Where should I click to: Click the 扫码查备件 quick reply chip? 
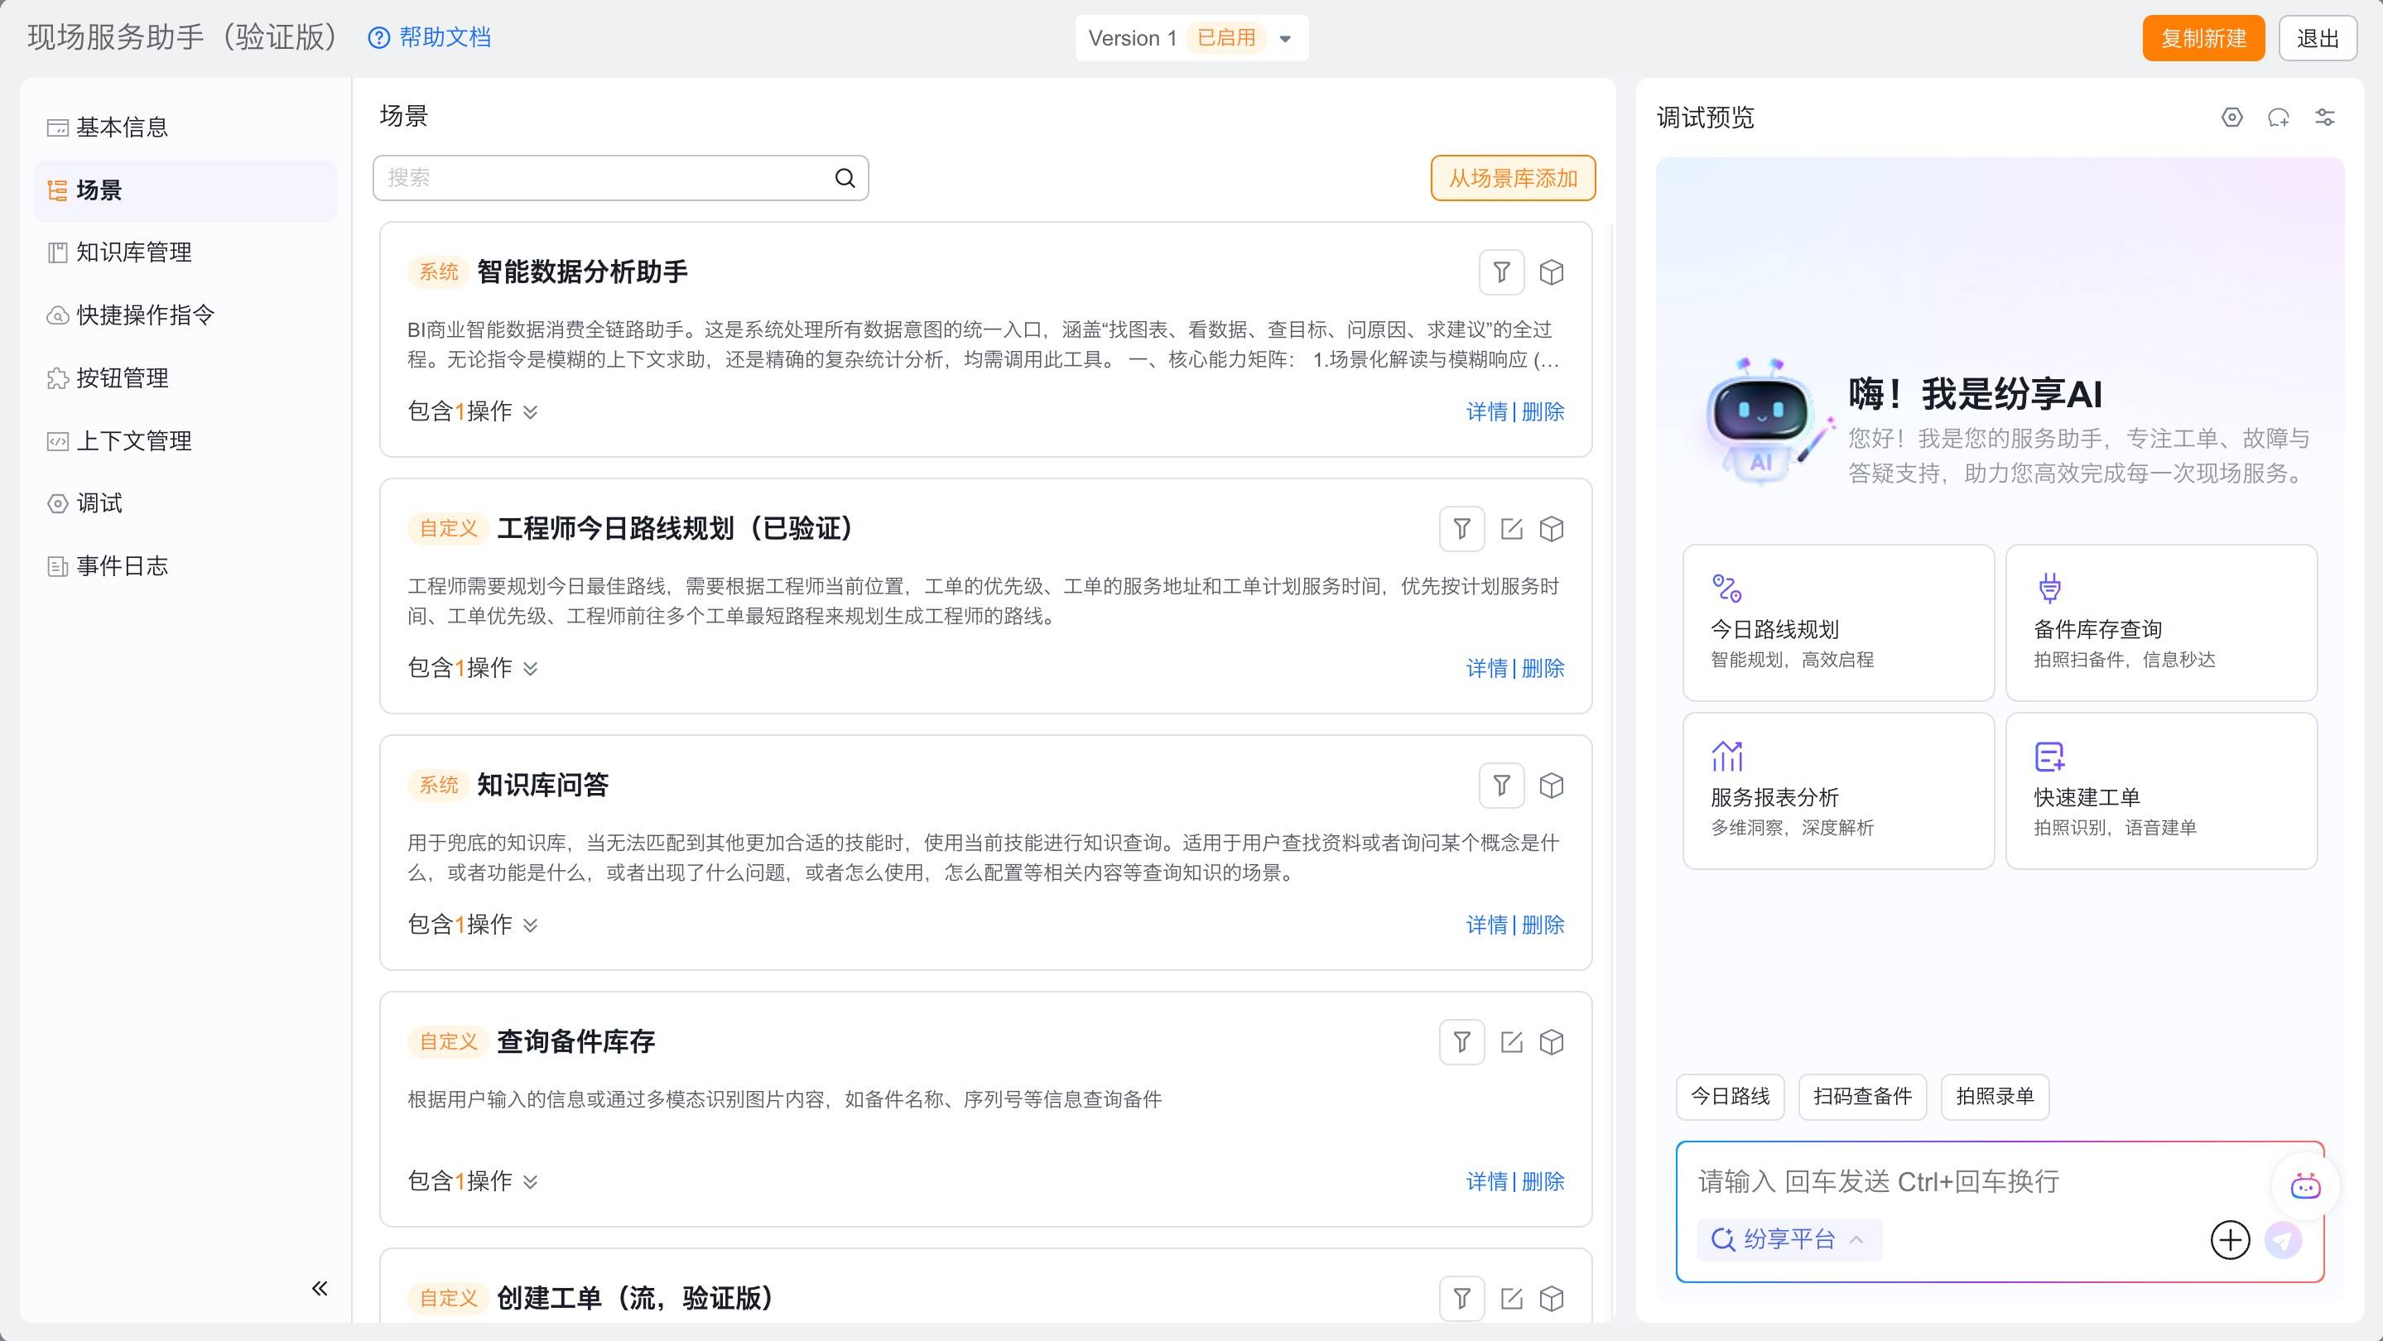point(1861,1097)
